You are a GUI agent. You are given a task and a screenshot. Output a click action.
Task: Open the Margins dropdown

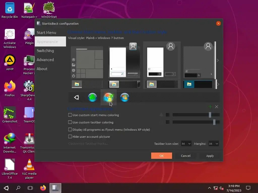[x=214, y=144]
